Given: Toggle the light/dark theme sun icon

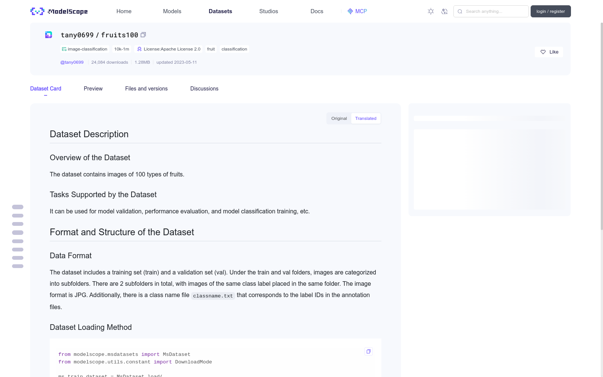Looking at the screenshot, I should pyautogui.click(x=431, y=11).
